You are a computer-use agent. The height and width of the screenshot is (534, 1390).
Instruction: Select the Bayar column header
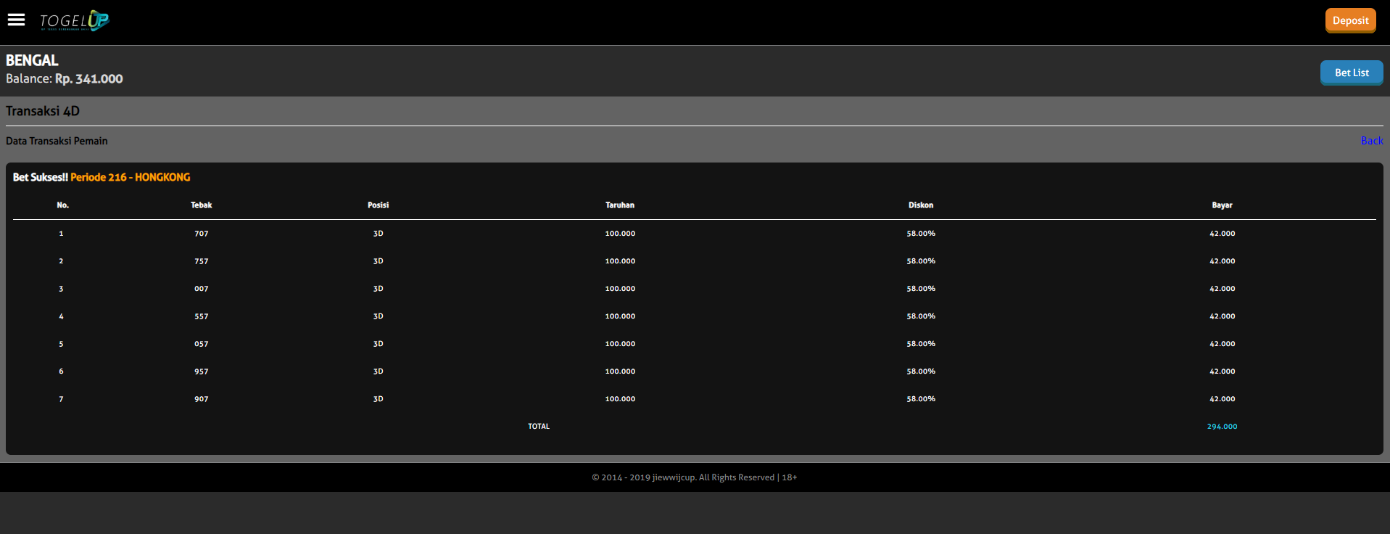pyautogui.click(x=1222, y=205)
